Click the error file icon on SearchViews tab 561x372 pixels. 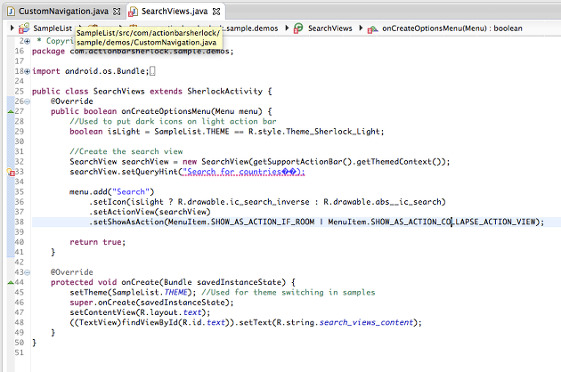[x=133, y=12]
